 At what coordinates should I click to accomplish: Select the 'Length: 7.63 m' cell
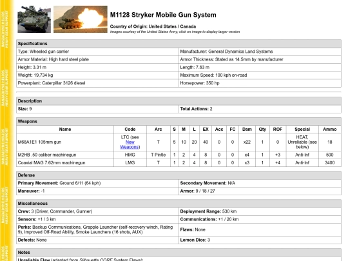click(x=260, y=67)
